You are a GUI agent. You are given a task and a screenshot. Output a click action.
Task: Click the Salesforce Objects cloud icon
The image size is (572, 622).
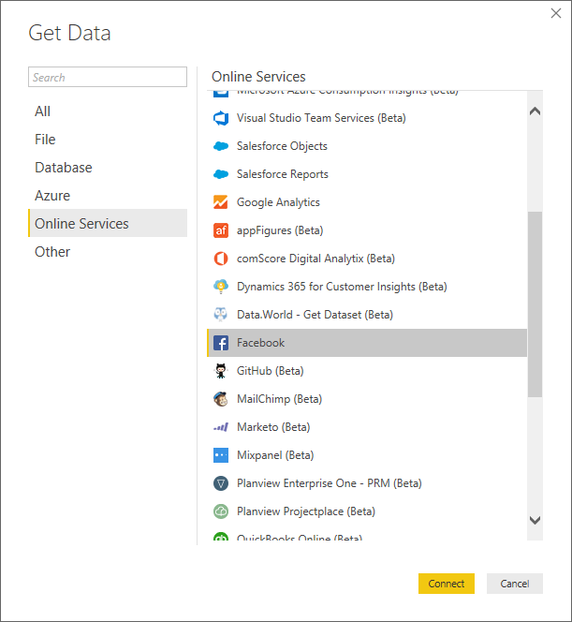tap(221, 146)
